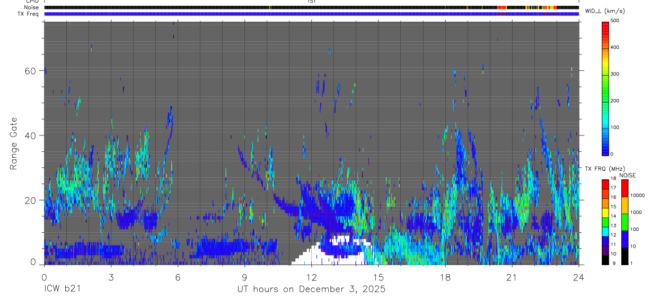Screen dimensions: 651x300
Task: Click the 'ICW b21' radar beam label
Action: [x=63, y=289]
